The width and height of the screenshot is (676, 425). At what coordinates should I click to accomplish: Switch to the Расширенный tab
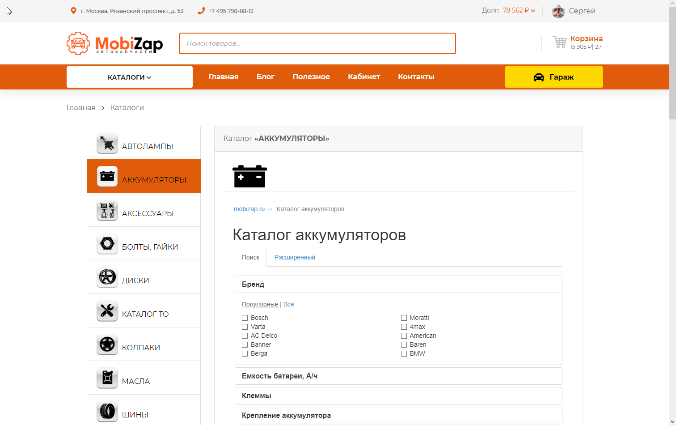[x=295, y=257]
